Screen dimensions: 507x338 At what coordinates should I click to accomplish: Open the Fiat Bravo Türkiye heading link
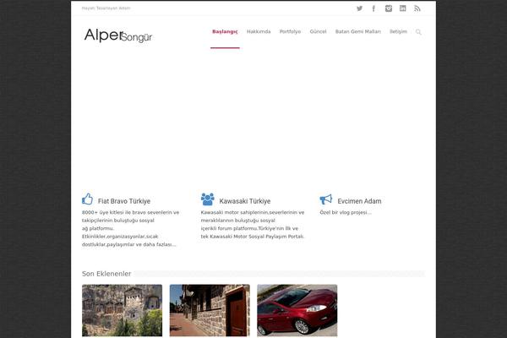coord(124,201)
